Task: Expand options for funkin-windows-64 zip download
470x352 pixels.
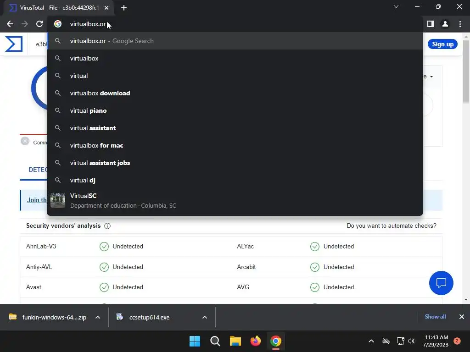Action: tap(98, 317)
